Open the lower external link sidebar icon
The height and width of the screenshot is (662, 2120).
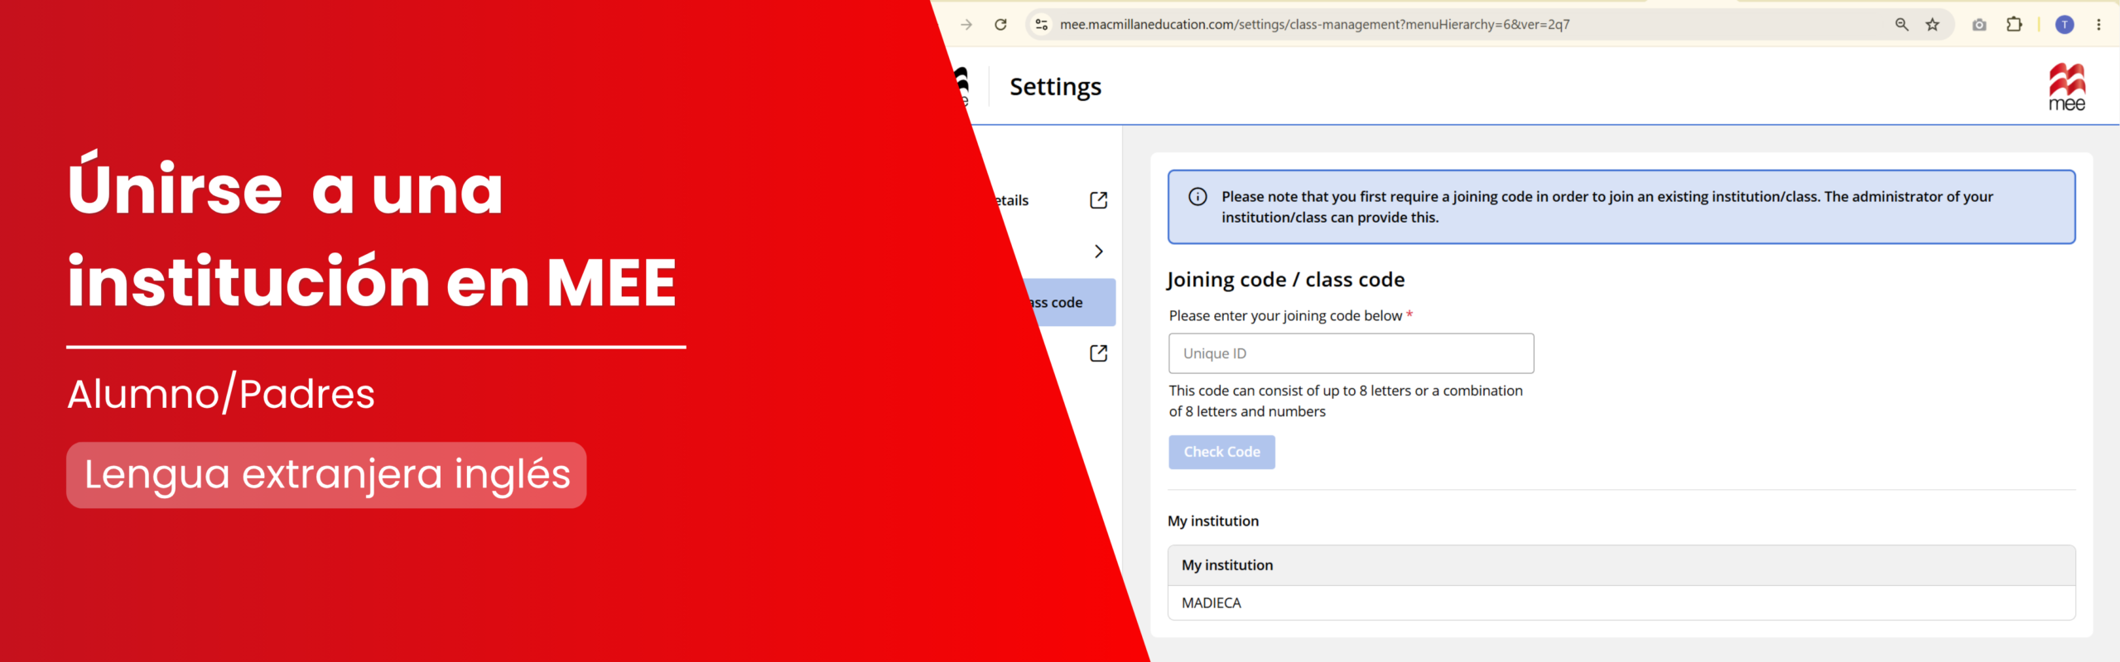1098,353
